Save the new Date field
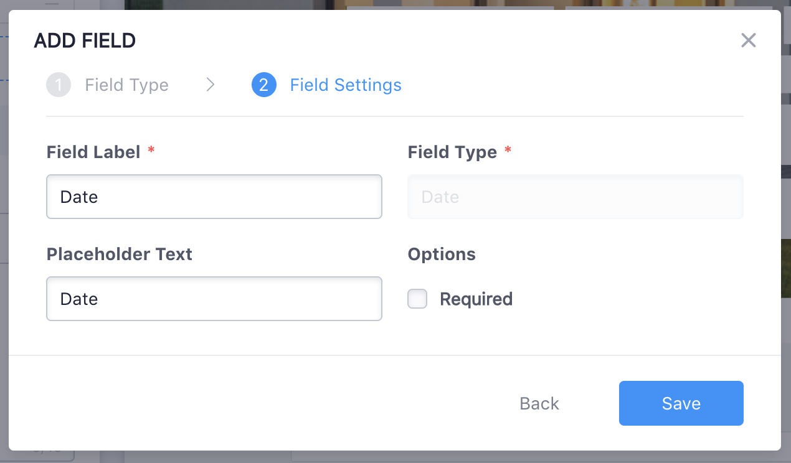Screen dimensions: 791x463 681,403
